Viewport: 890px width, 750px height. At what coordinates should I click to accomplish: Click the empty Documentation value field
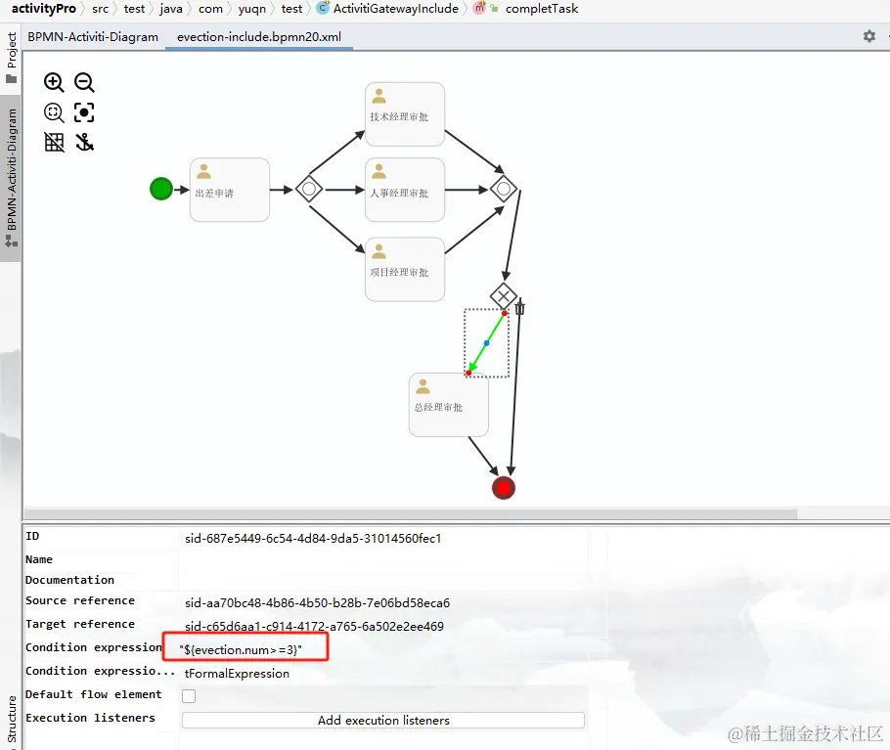(x=383, y=581)
